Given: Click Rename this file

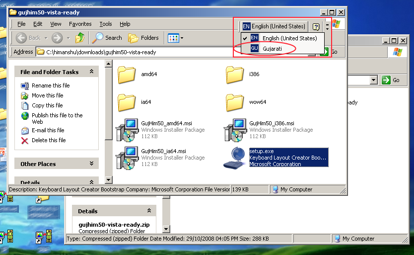Looking at the screenshot, I should pos(51,85).
